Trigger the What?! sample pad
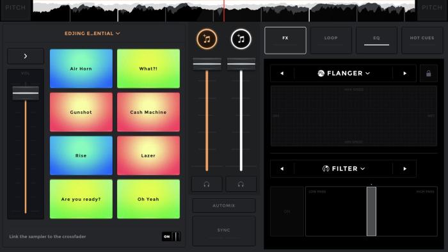This screenshot has width=448, height=252. [148, 68]
